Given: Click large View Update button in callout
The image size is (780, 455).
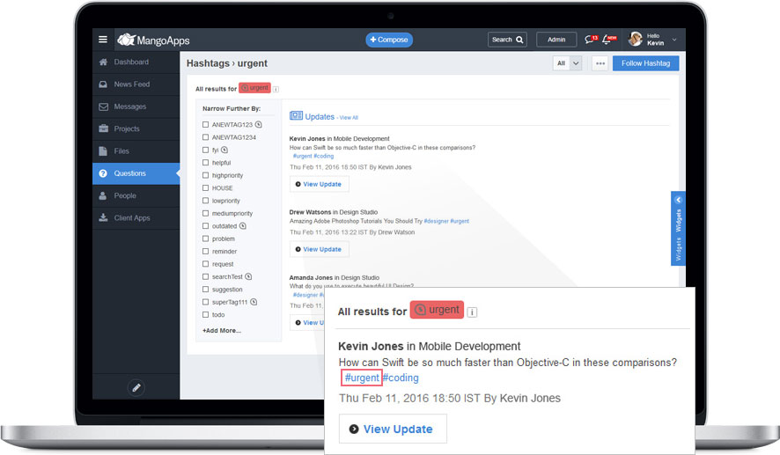Looking at the screenshot, I should (x=393, y=429).
